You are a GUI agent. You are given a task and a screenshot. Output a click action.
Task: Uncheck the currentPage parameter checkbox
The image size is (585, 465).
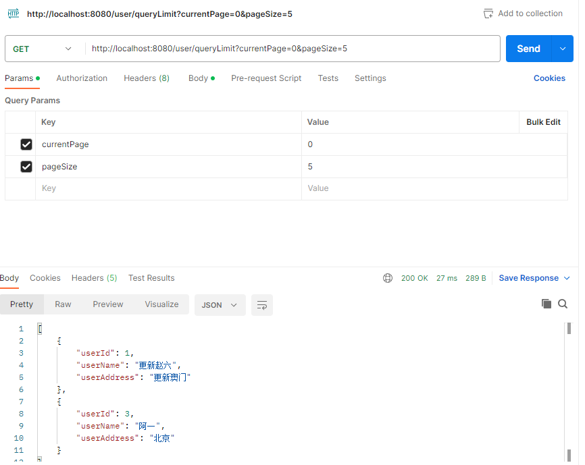26,144
